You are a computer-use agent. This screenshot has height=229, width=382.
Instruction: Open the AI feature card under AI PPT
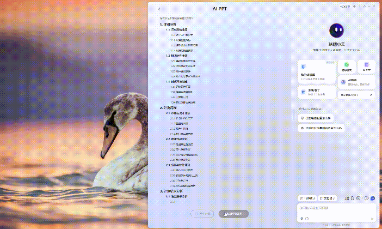click(356, 82)
